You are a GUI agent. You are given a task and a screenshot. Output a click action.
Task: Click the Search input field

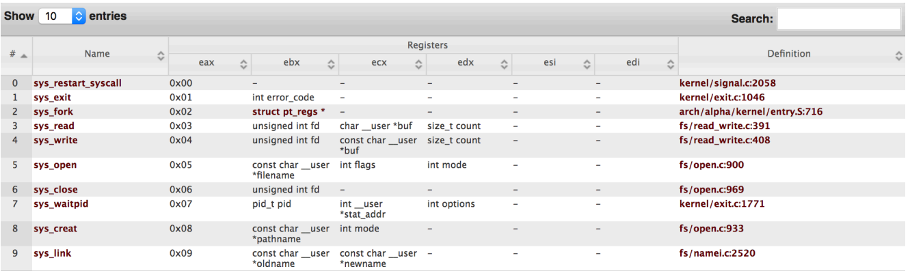pos(839,19)
